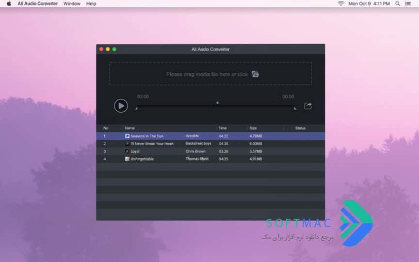Click the Chris Brown artist cell
Screen dimensions: 419x262
[x=195, y=151]
